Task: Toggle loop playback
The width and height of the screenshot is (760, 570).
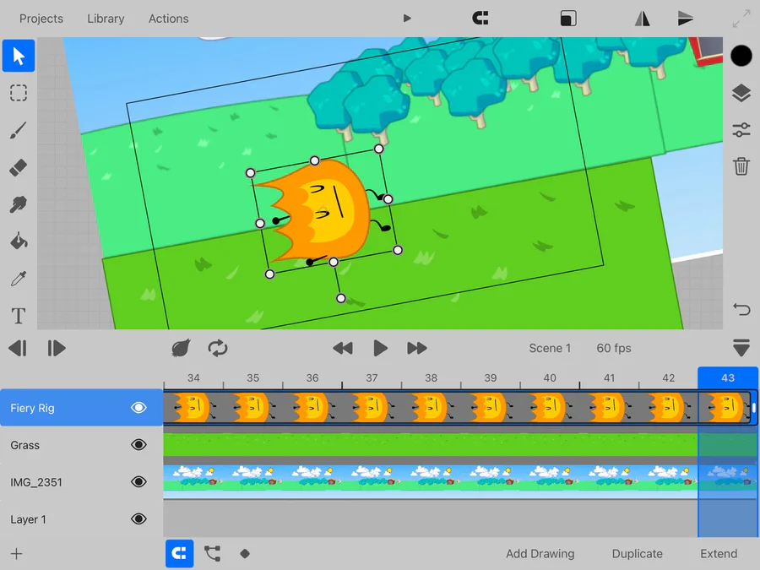Action: click(x=218, y=348)
